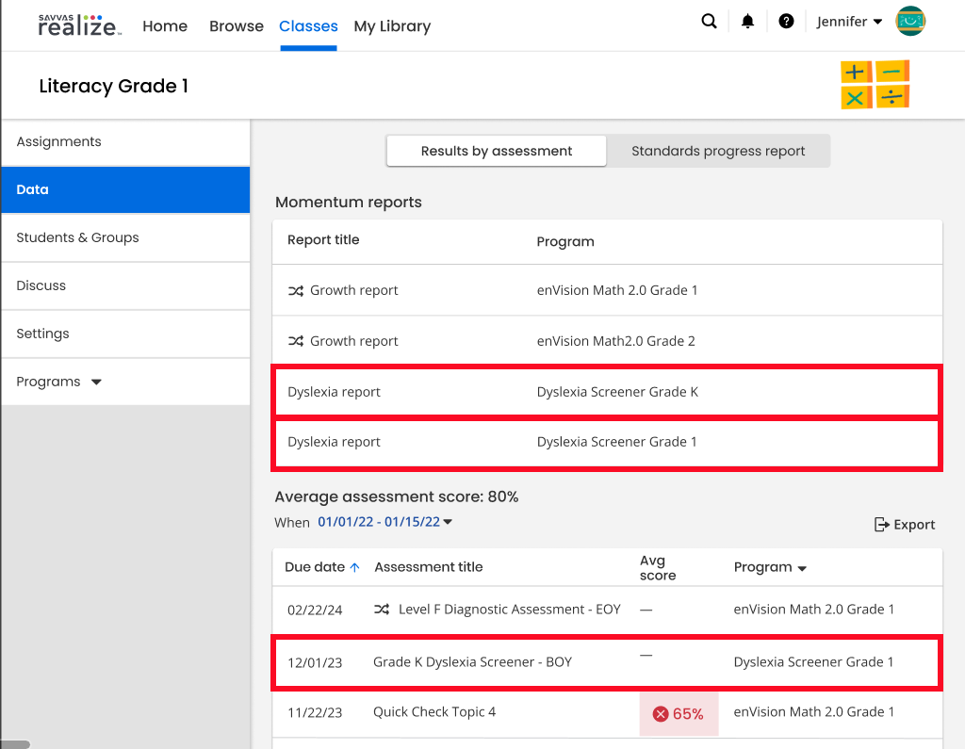Switch to Standards progress report tab
This screenshot has height=749, width=965.
[x=718, y=151]
